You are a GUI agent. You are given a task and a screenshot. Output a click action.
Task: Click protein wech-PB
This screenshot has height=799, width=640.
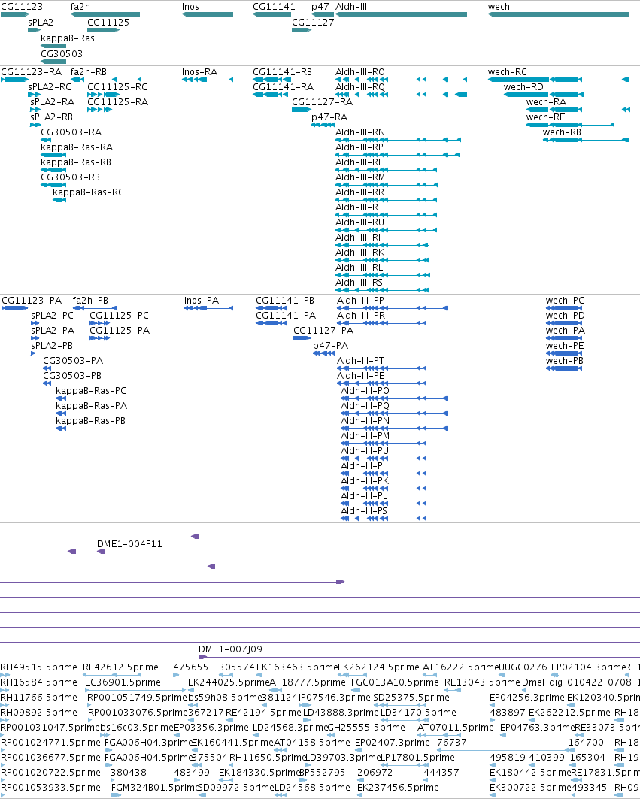coord(564,361)
